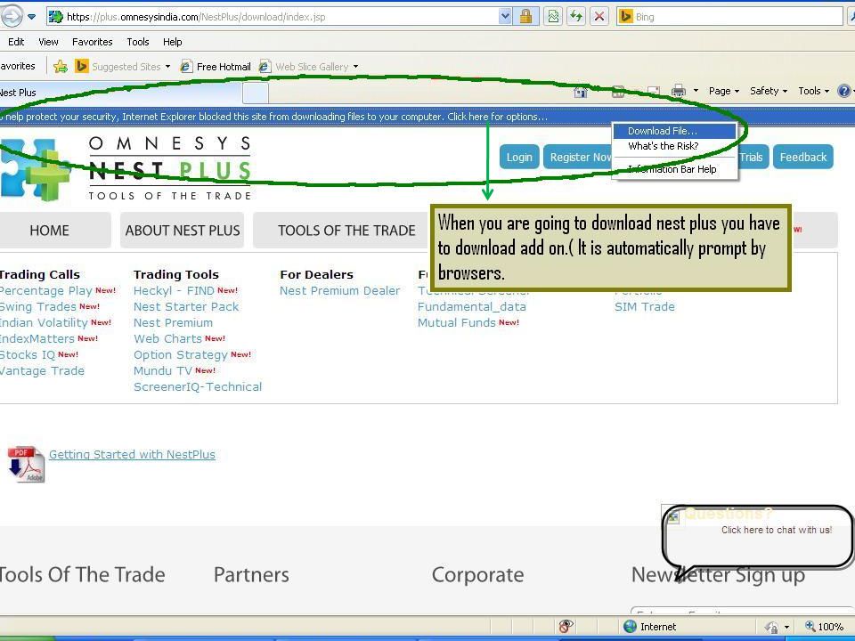Image resolution: width=855 pixels, height=641 pixels.
Task: Expand the address bar autocomplete dropdown
Action: click(x=506, y=17)
